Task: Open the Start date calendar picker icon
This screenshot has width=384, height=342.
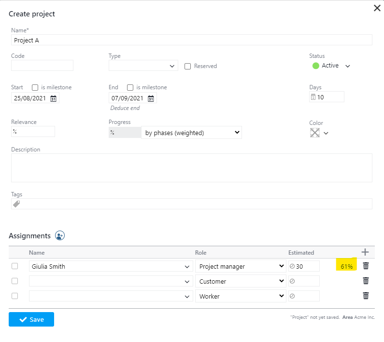Action: point(54,98)
